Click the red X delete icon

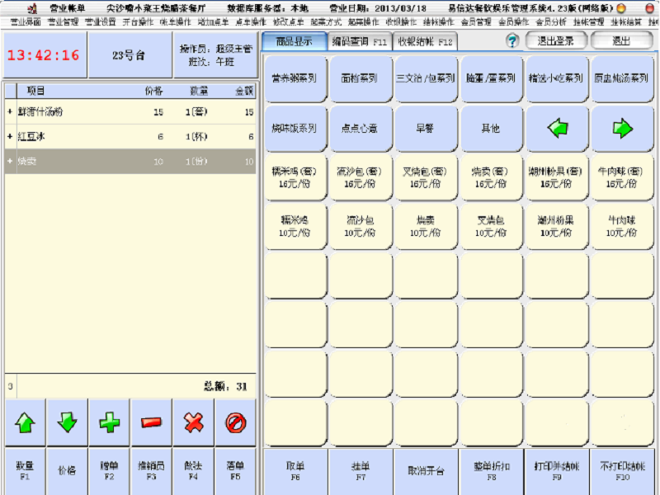coord(193,422)
